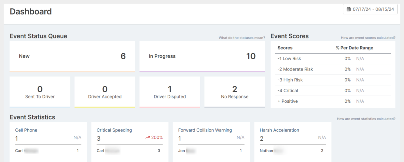404x162 pixels.
Task: Click the count 10 on In Progress
Action: [251, 56]
